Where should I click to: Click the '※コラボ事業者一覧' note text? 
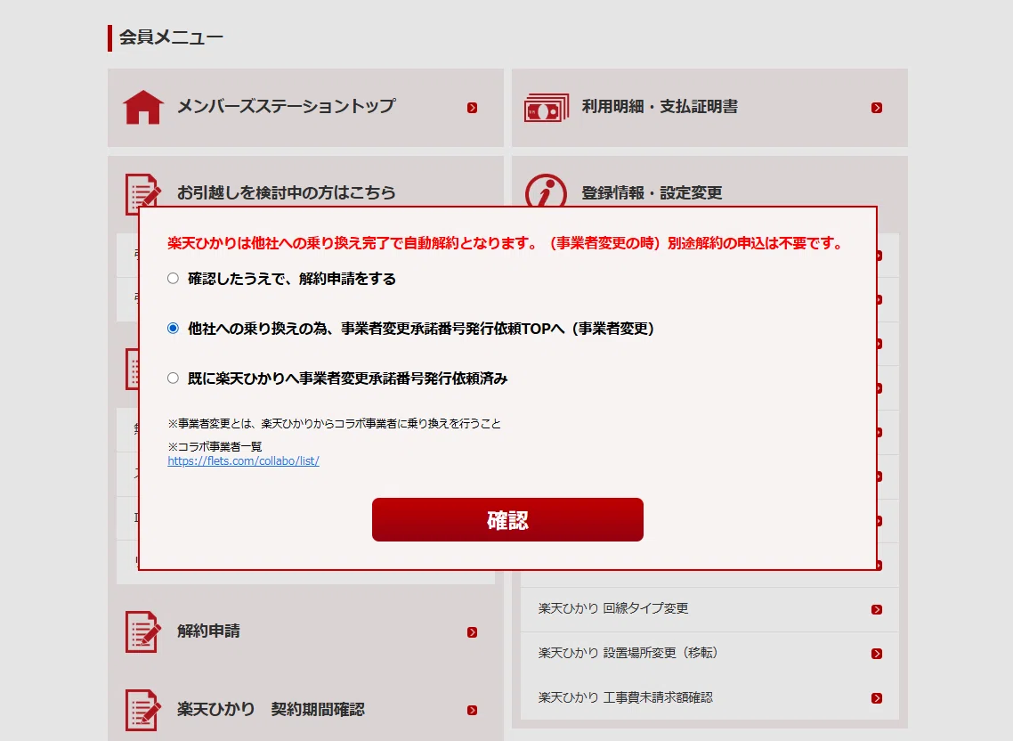(215, 447)
